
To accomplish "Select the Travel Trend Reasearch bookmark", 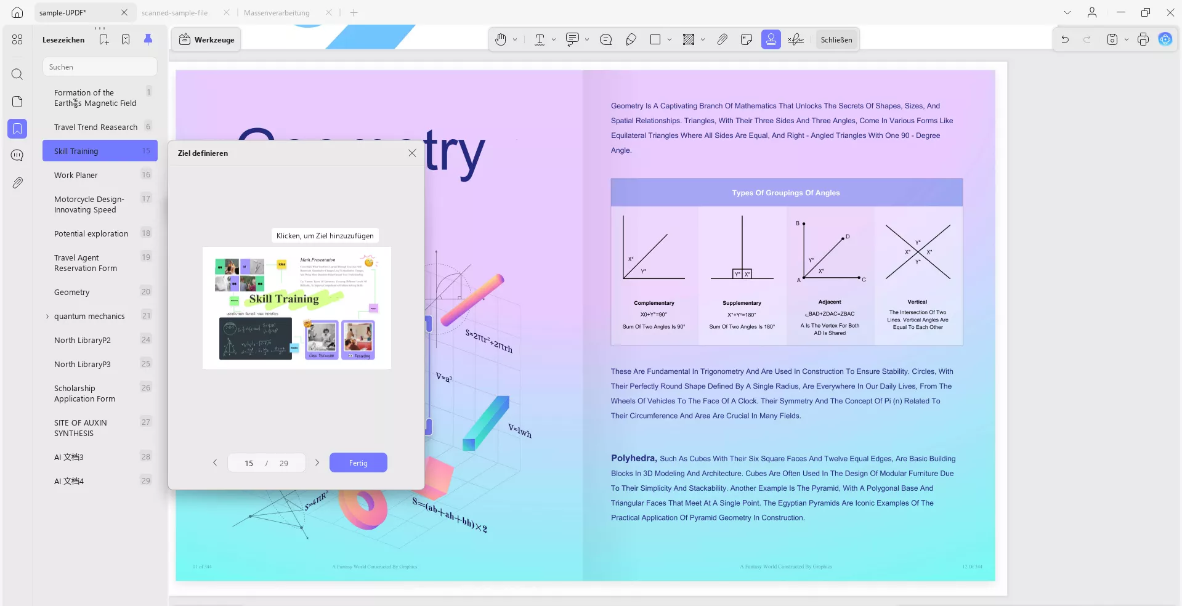I will (x=100, y=127).
